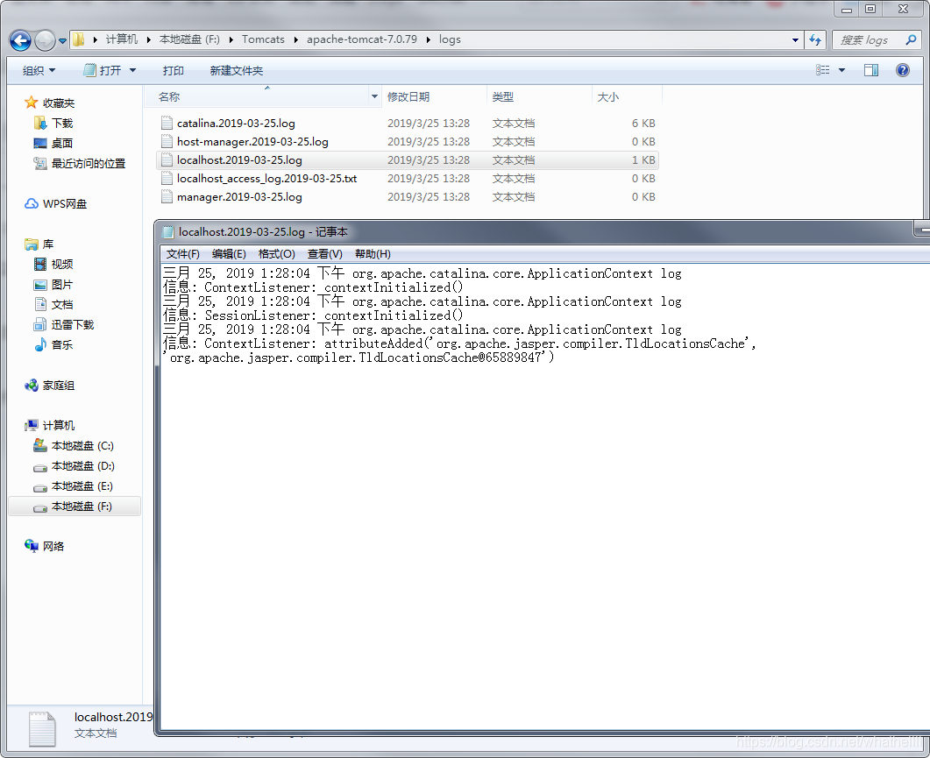The width and height of the screenshot is (930, 758).
Task: Open the 文档 library
Action: click(x=62, y=305)
